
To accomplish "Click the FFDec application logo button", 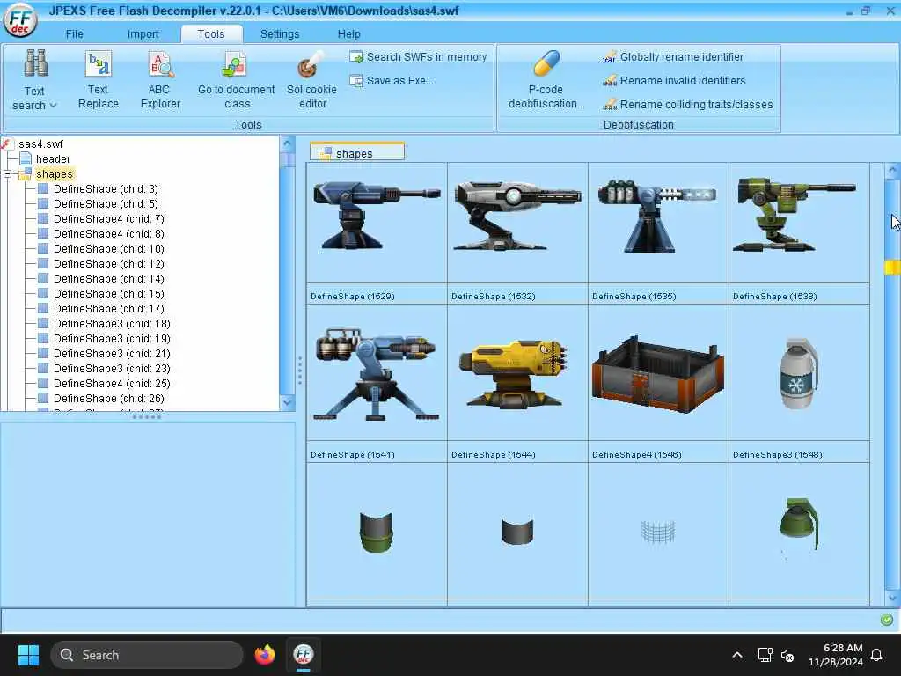I will coord(20,20).
